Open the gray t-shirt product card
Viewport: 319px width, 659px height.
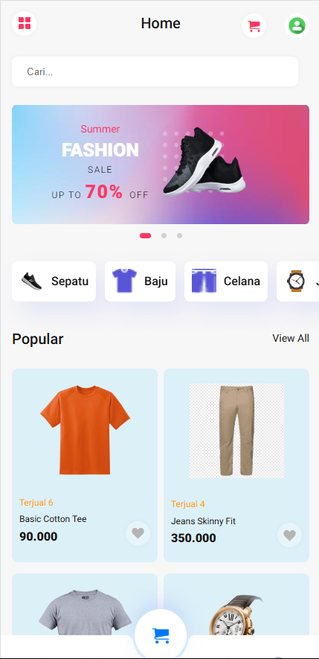(x=85, y=605)
